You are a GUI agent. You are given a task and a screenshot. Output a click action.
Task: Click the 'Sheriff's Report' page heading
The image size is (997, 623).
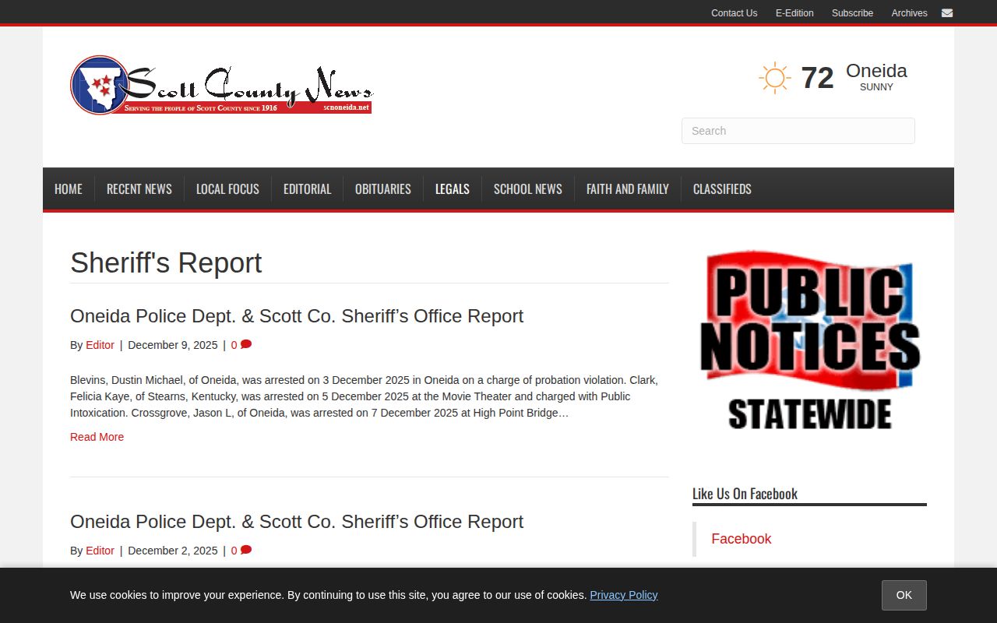coord(166,262)
